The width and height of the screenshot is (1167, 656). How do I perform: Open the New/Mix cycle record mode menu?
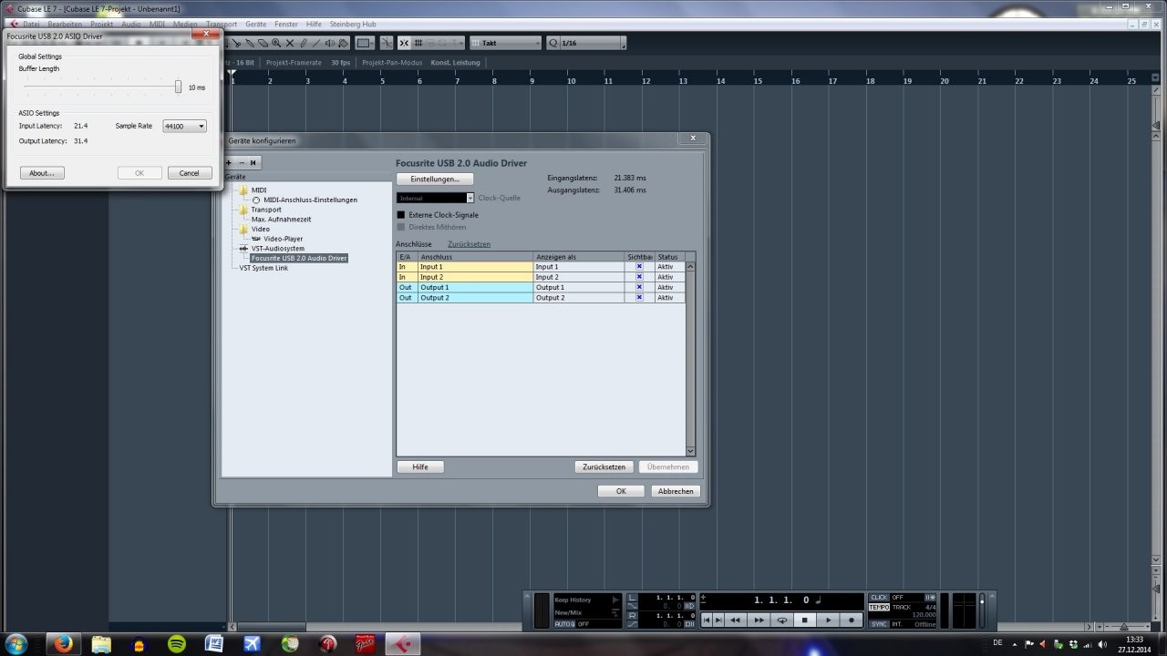click(587, 612)
